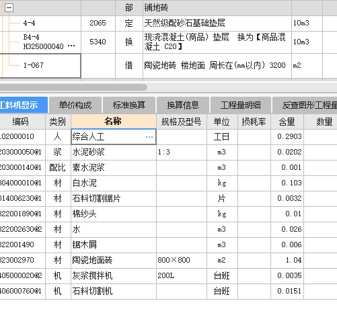Viewport: 337px width, 313px height.
Task: Click the 规格及型号 column header
Action: [182, 122]
